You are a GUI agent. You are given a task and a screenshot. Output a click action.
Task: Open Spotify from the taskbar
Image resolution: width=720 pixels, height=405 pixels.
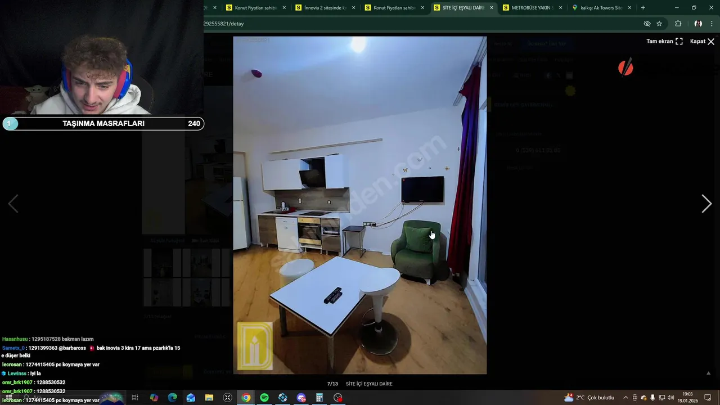[x=264, y=398]
